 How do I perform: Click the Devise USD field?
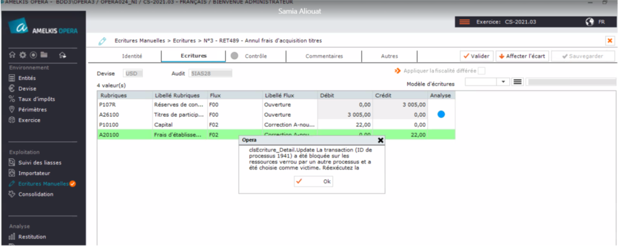pos(133,73)
